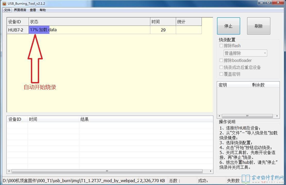This screenshot has width=286, height=185.
Task: Expand the 普通擦除 erase mode dropdown
Action: click(245, 53)
